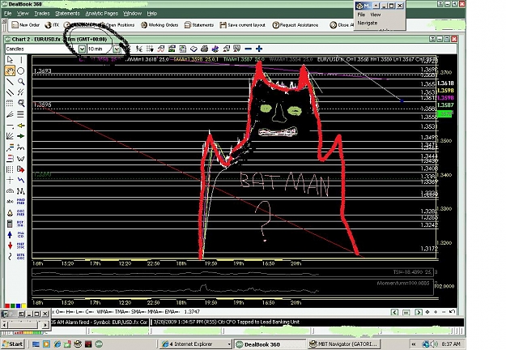Click the ITX toolbar button
506x350 pixels.
(52, 25)
